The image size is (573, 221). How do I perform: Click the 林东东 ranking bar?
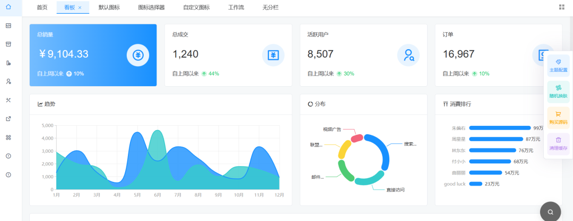click(x=492, y=150)
